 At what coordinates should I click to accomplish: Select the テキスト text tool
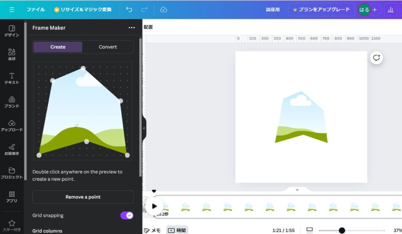coord(12,78)
